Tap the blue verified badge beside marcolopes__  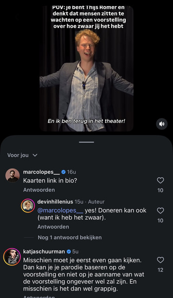pyautogui.click(x=64, y=172)
